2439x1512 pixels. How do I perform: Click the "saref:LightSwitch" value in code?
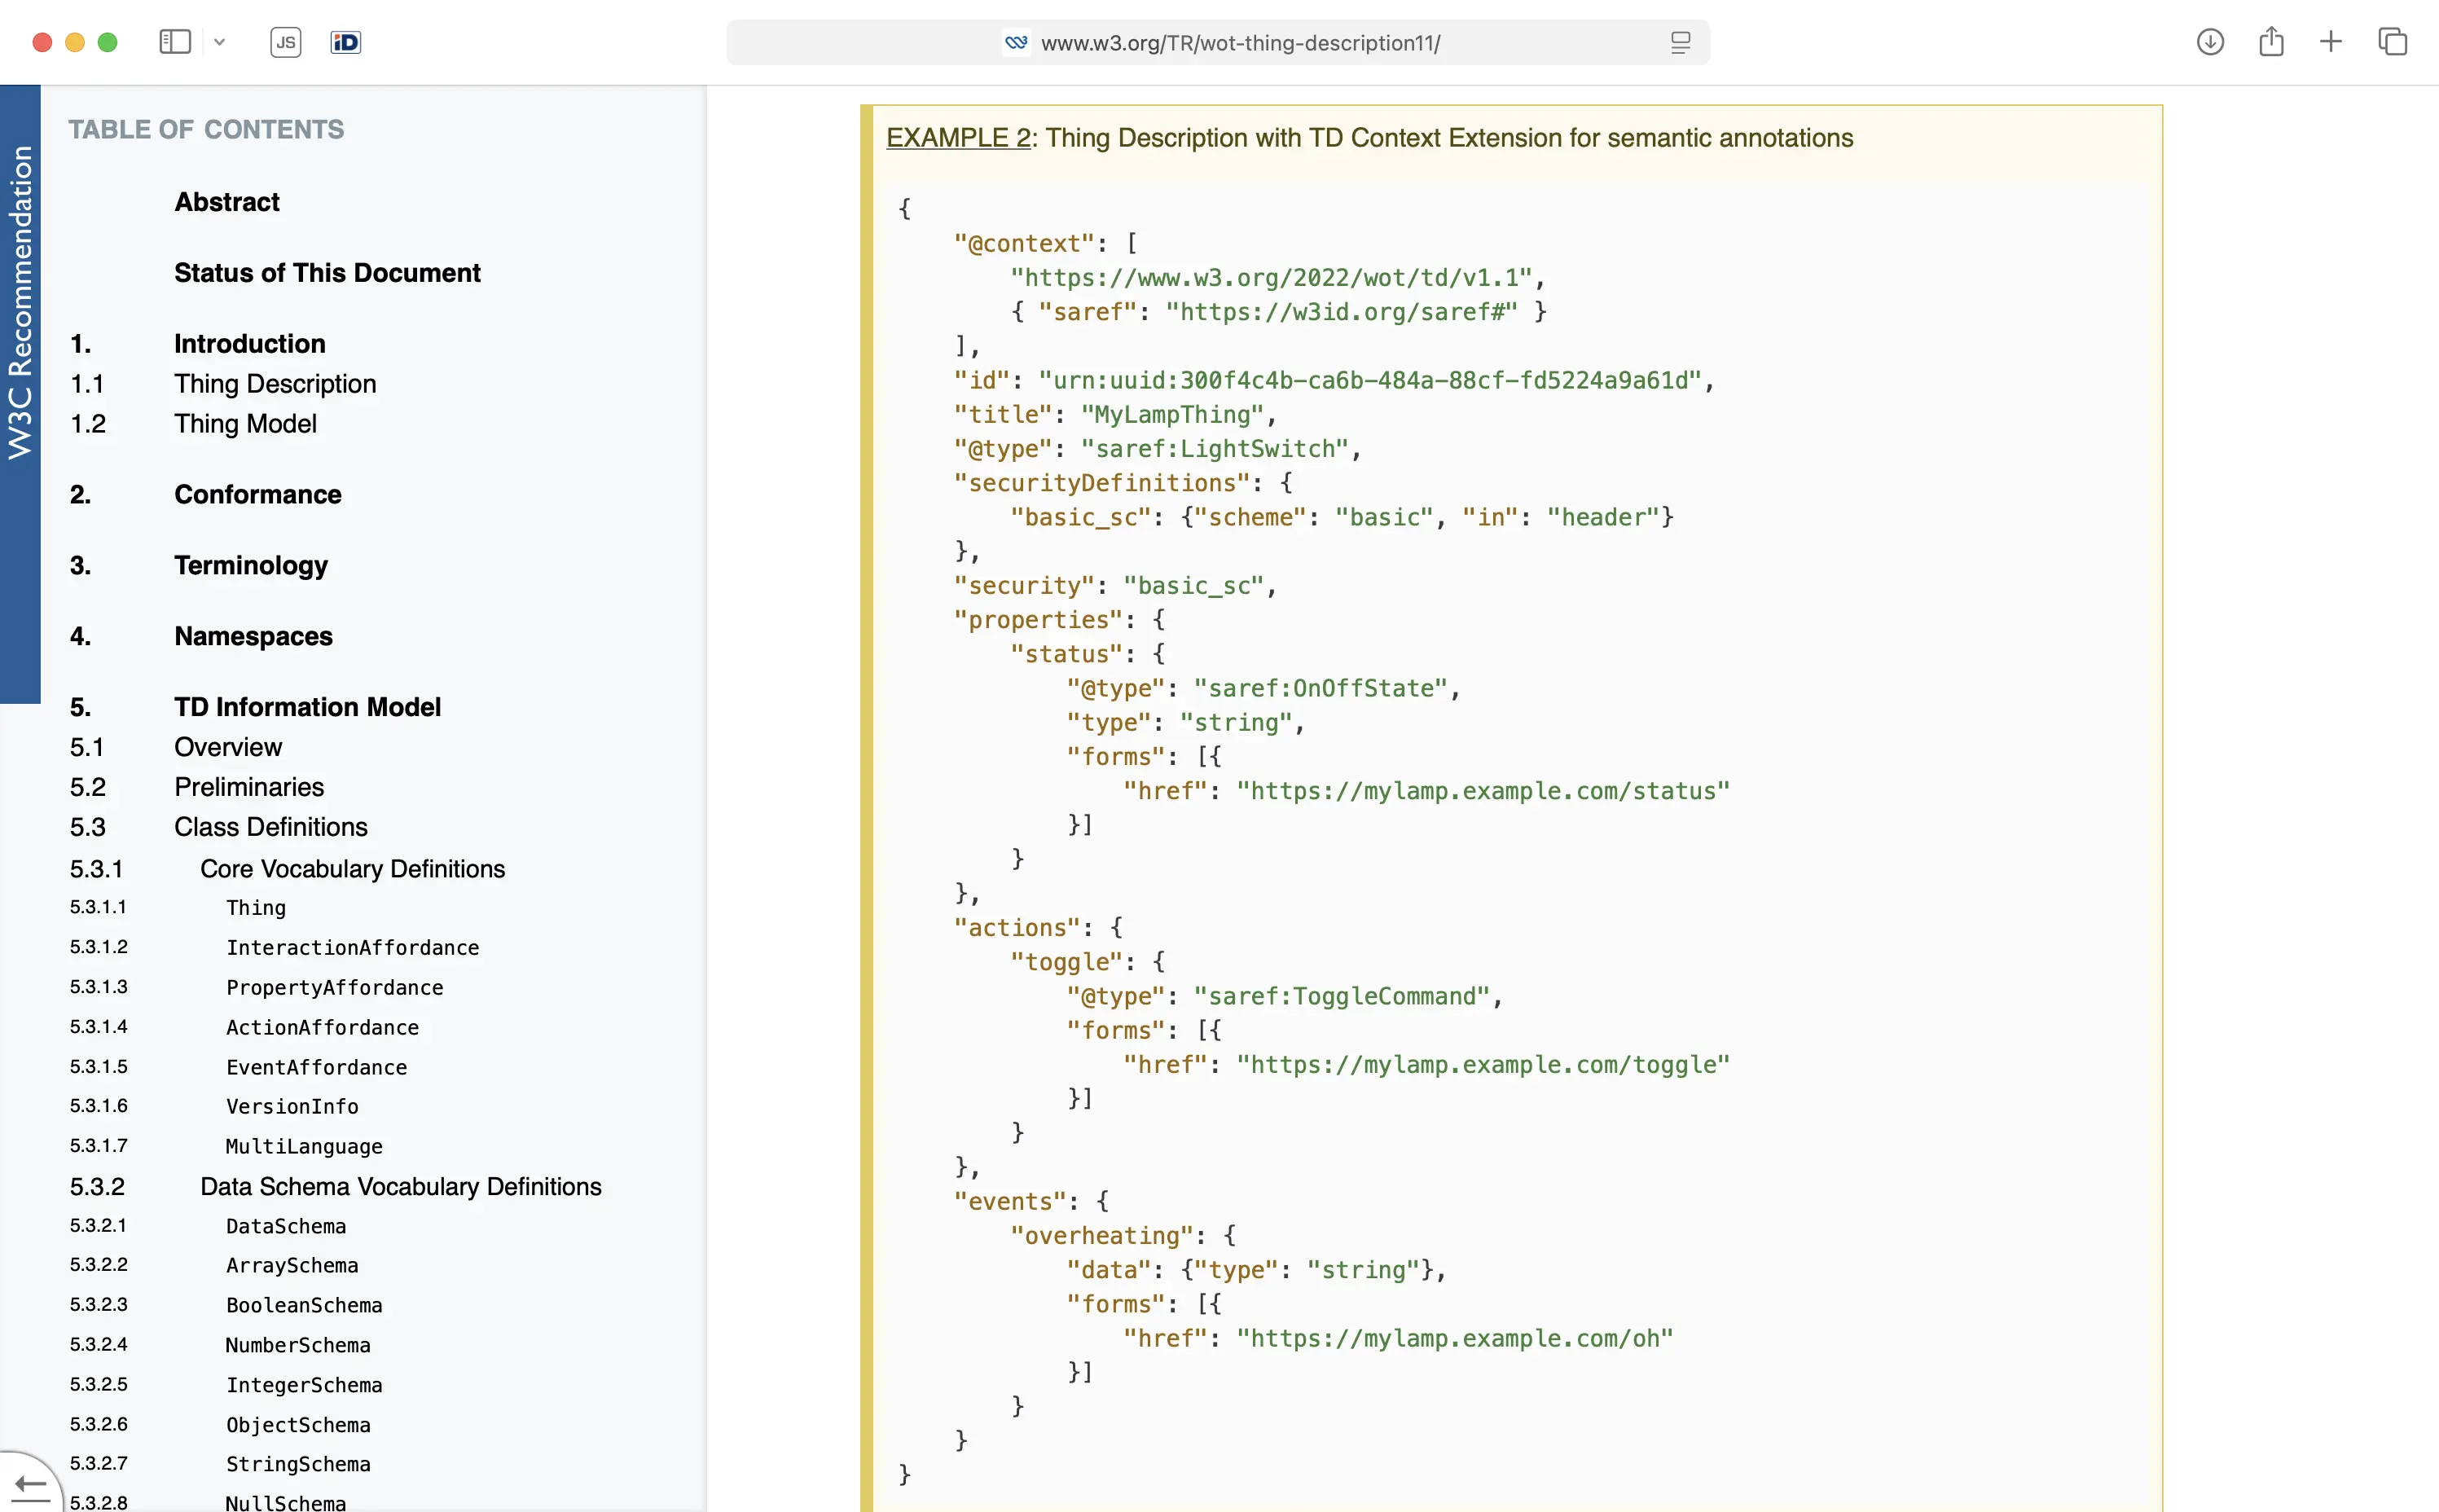pyautogui.click(x=1215, y=449)
